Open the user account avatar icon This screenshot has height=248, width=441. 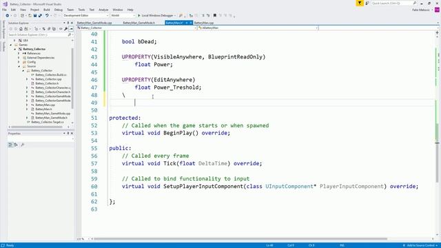437,10
